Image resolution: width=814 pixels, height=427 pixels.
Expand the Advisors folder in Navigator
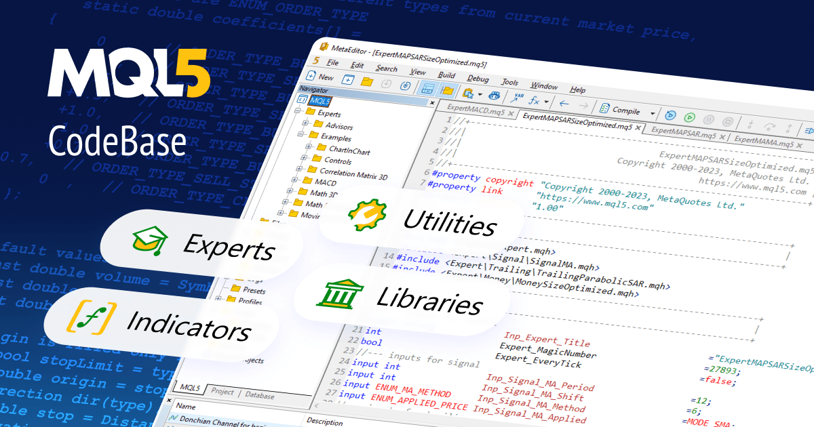pos(306,124)
